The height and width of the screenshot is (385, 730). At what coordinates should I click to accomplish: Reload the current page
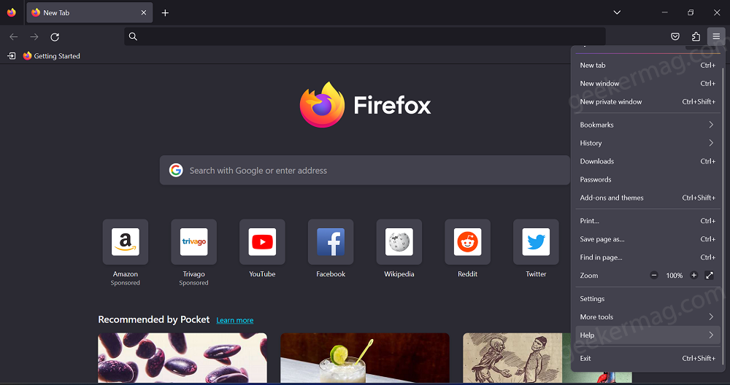pos(55,36)
